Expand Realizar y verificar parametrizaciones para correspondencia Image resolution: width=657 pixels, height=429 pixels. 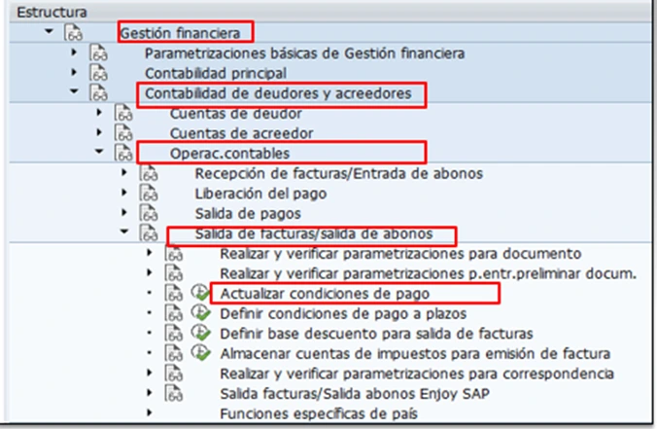point(150,373)
